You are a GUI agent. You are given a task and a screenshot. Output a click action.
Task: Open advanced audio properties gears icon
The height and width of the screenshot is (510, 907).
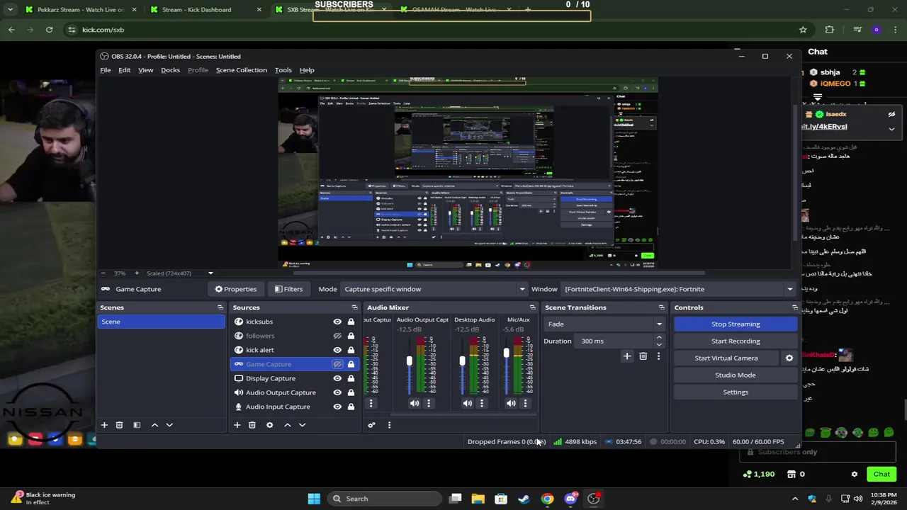click(x=371, y=425)
